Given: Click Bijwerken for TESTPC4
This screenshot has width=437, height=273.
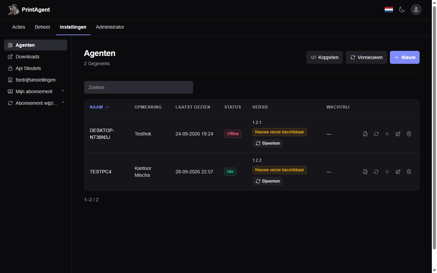Looking at the screenshot, I should coord(268,181).
